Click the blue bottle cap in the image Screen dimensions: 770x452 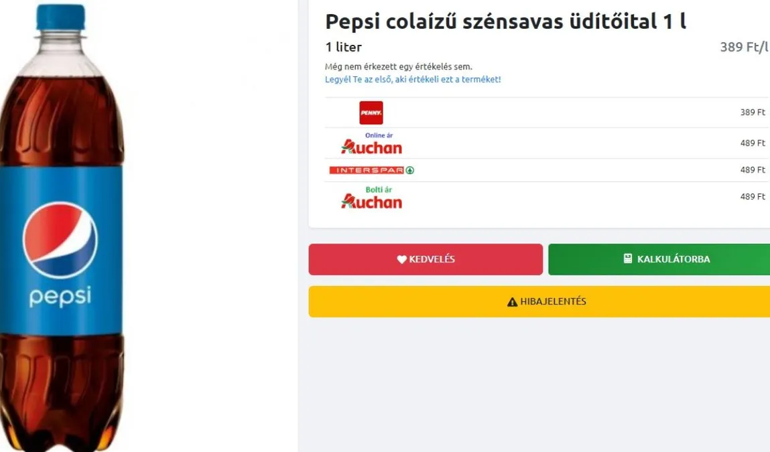click(x=60, y=17)
